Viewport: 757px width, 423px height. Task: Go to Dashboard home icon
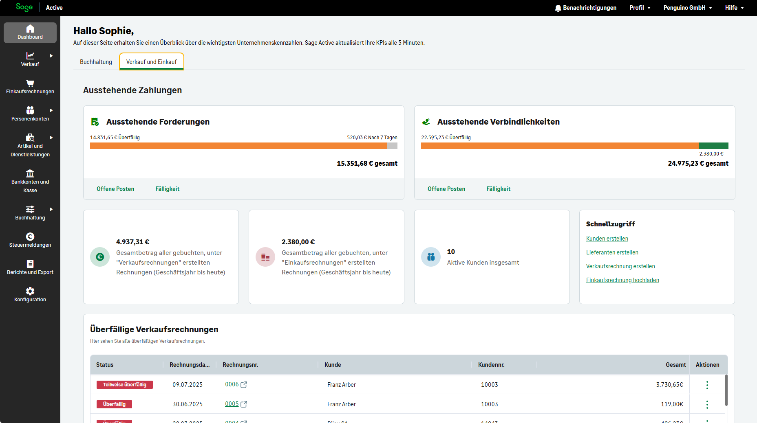click(30, 28)
